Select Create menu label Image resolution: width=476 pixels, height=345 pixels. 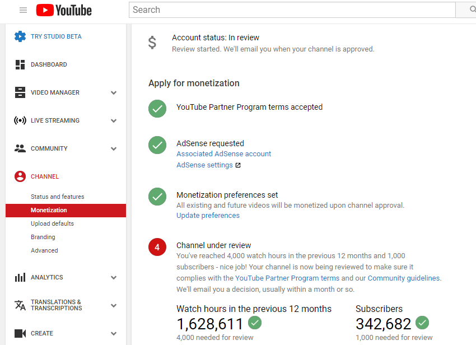pos(42,333)
